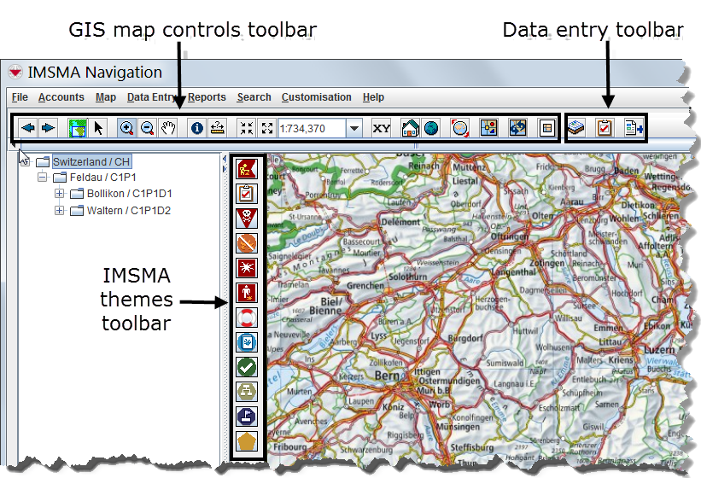Click the clipboard checkmark data entry button
The height and width of the screenshot is (478, 701).
[605, 128]
